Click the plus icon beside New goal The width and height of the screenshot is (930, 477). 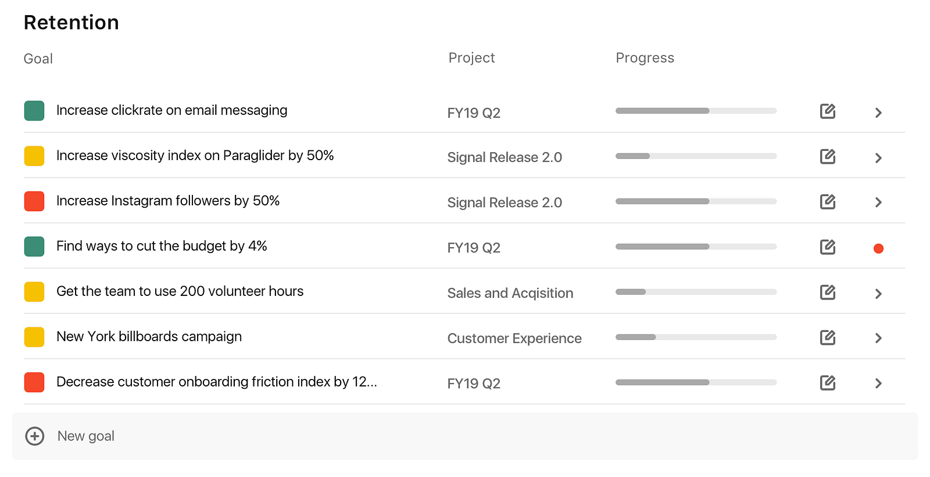coord(35,436)
